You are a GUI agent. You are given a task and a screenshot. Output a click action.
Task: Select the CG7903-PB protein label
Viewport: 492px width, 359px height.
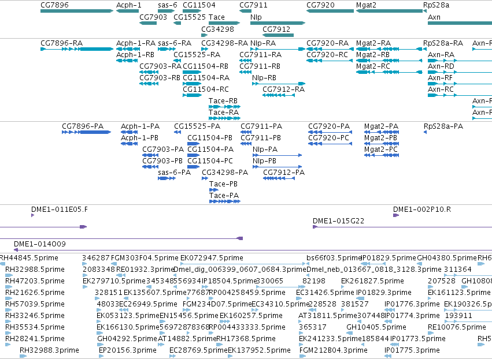tap(162, 161)
